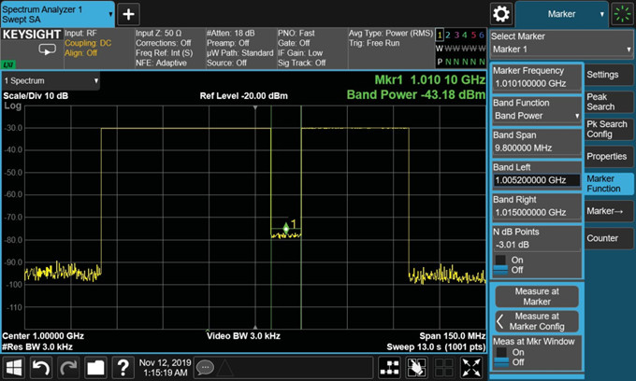Switch to the Peak Search tab
The height and width of the screenshot is (381, 636).
[608, 101]
